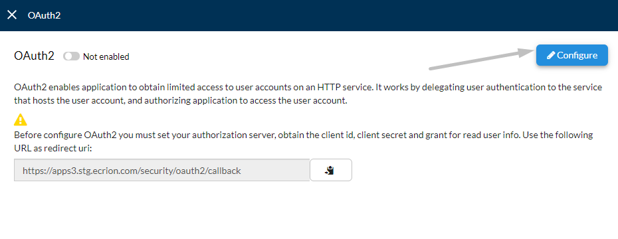Enable the OAuth2 toggle switch
This screenshot has width=618, height=239.
point(71,56)
